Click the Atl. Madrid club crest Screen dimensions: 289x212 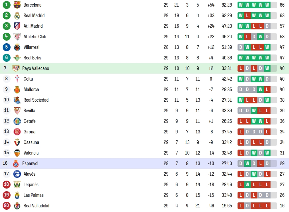click(x=17, y=26)
